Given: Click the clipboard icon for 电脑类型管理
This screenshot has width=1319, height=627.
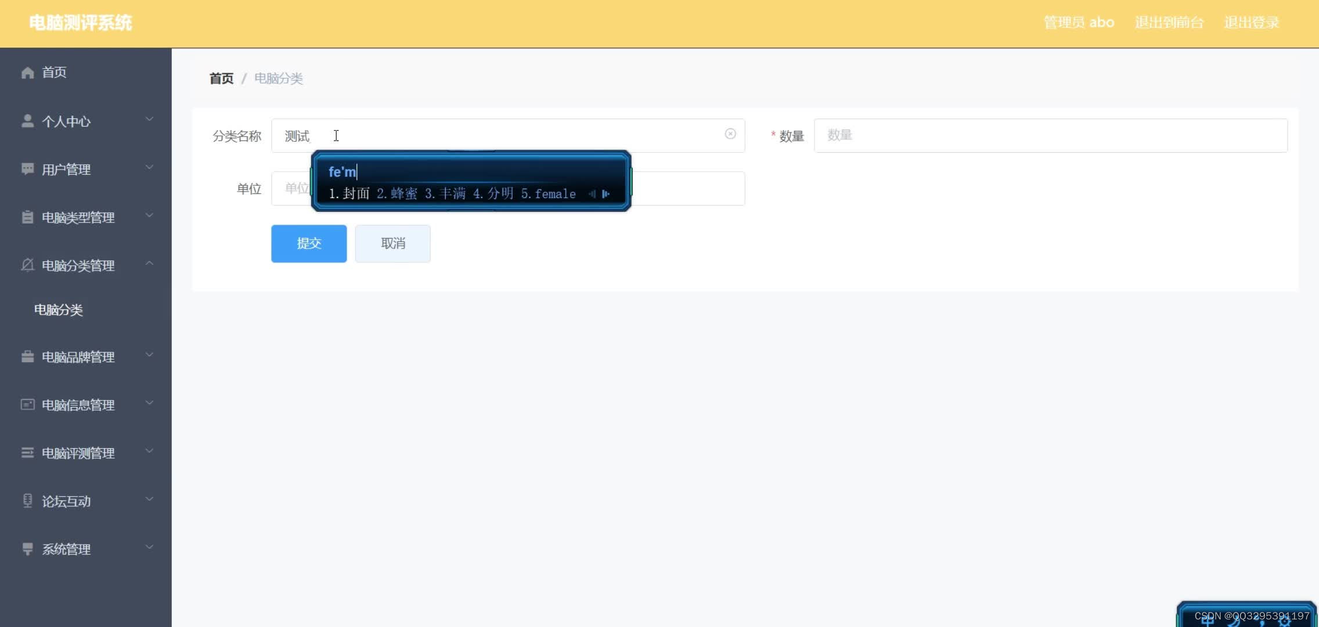Looking at the screenshot, I should coord(27,217).
